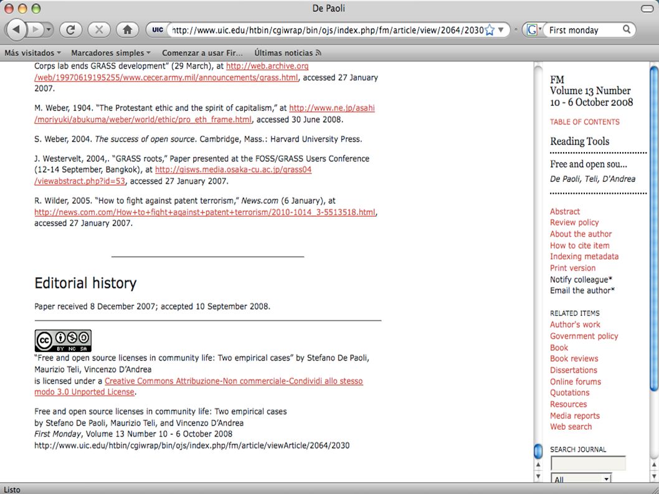659x494 pixels.
Task: Open the Quotations link
Action: [x=569, y=392]
